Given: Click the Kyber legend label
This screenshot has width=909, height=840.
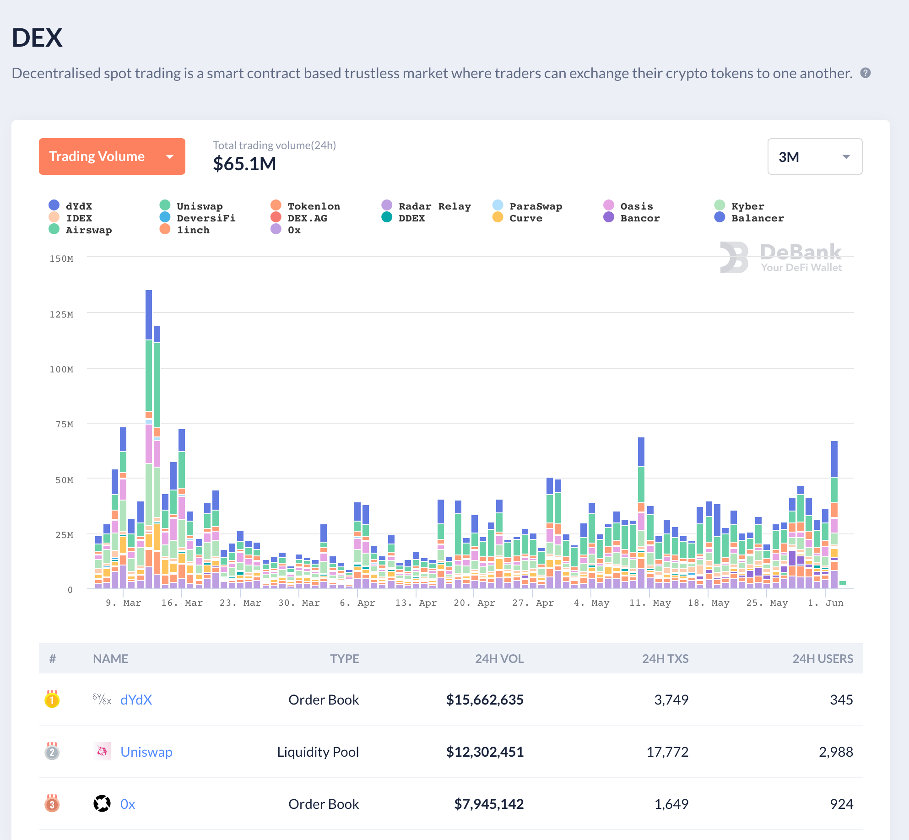Looking at the screenshot, I should [x=748, y=206].
